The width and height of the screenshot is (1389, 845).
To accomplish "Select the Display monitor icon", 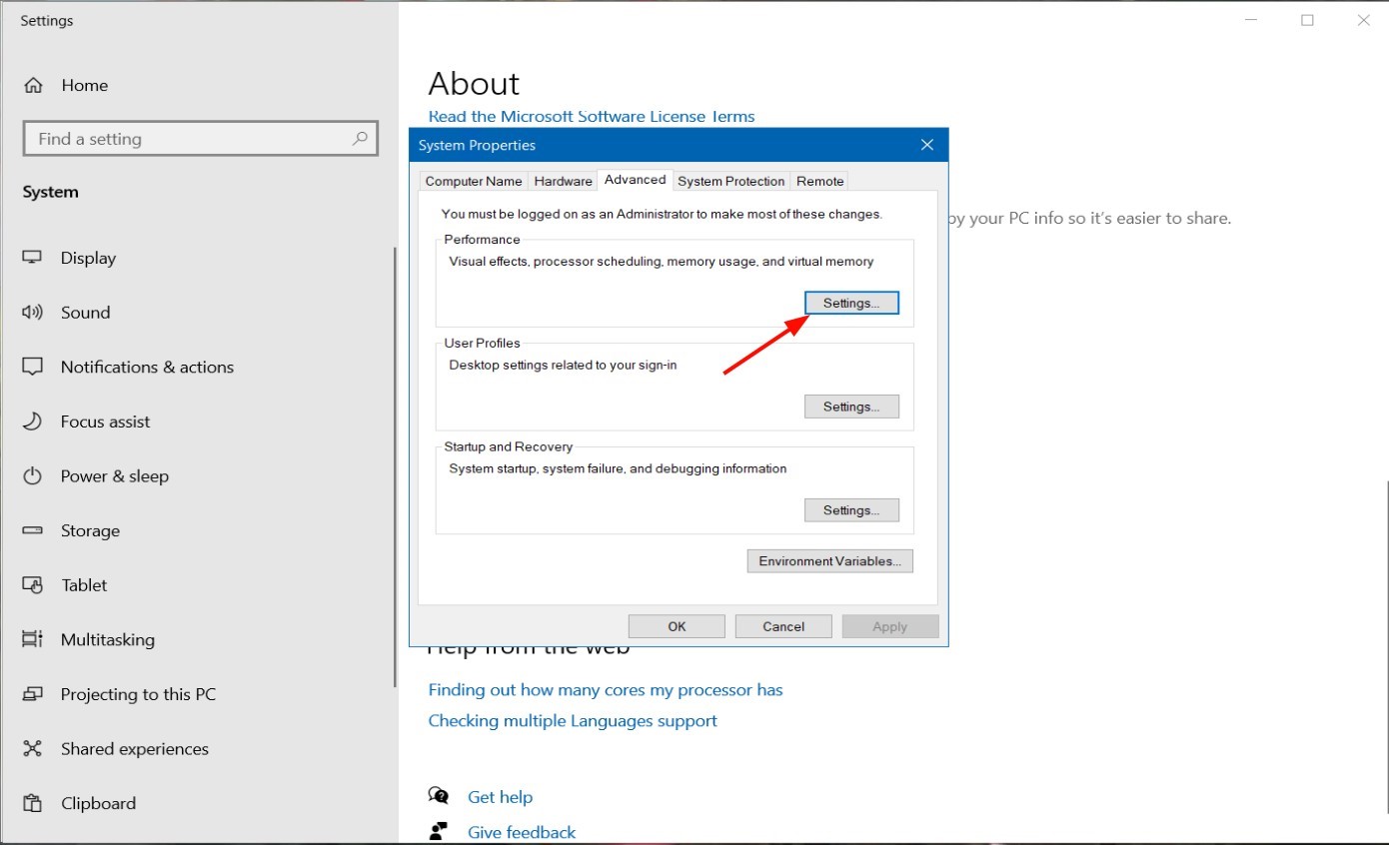I will pyautogui.click(x=33, y=258).
